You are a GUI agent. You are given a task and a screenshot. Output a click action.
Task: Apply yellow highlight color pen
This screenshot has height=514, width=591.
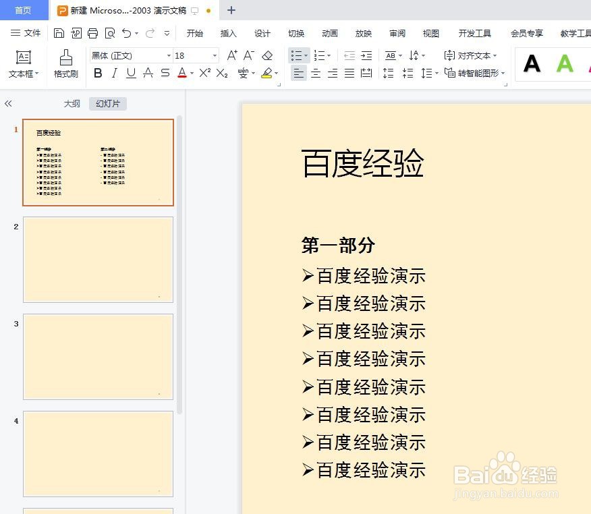[x=267, y=73]
